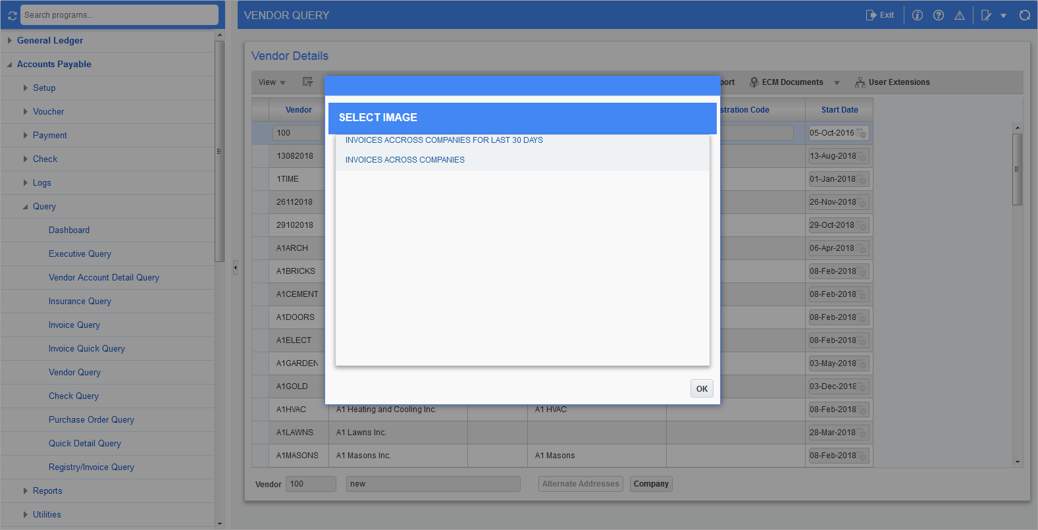Screen dimensions: 1038x530
Task: Click the edit notes pencil icon
Action: click(x=986, y=15)
